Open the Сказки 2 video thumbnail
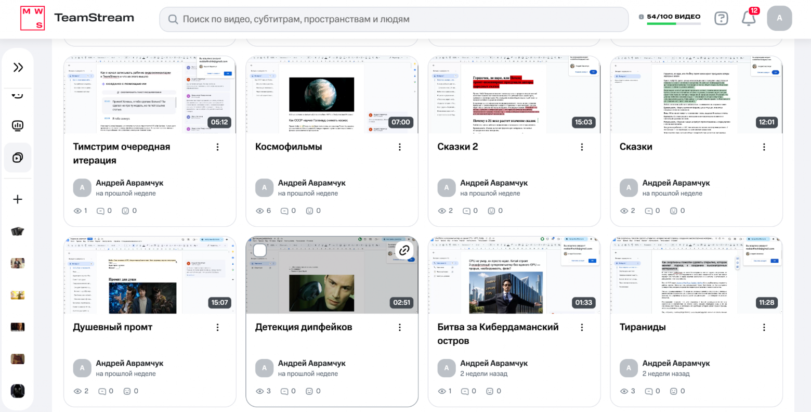 point(514,95)
